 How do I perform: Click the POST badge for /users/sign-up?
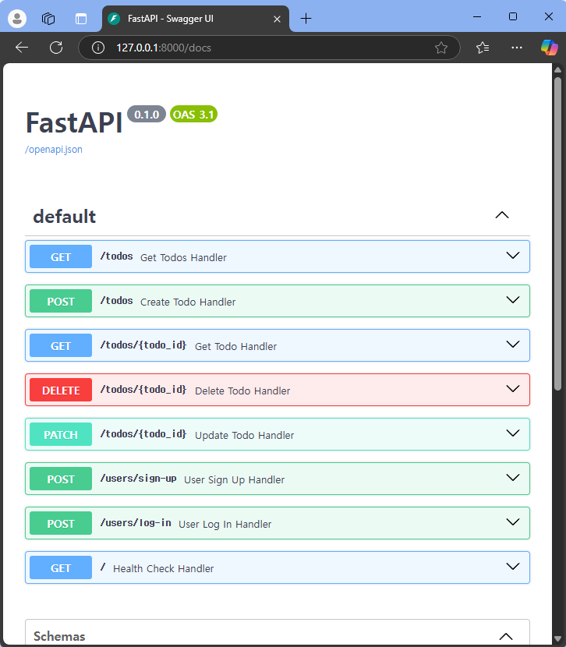[x=61, y=479]
